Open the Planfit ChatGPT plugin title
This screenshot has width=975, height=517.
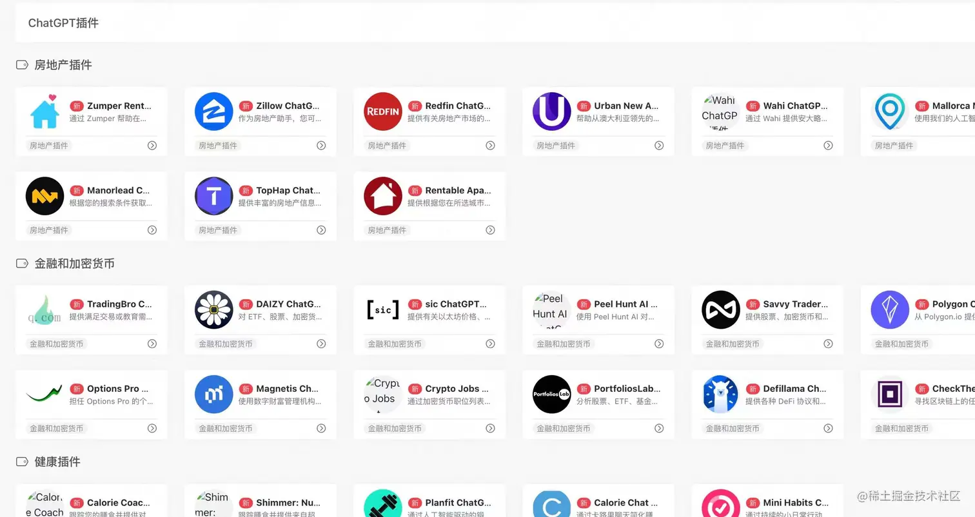click(x=458, y=503)
